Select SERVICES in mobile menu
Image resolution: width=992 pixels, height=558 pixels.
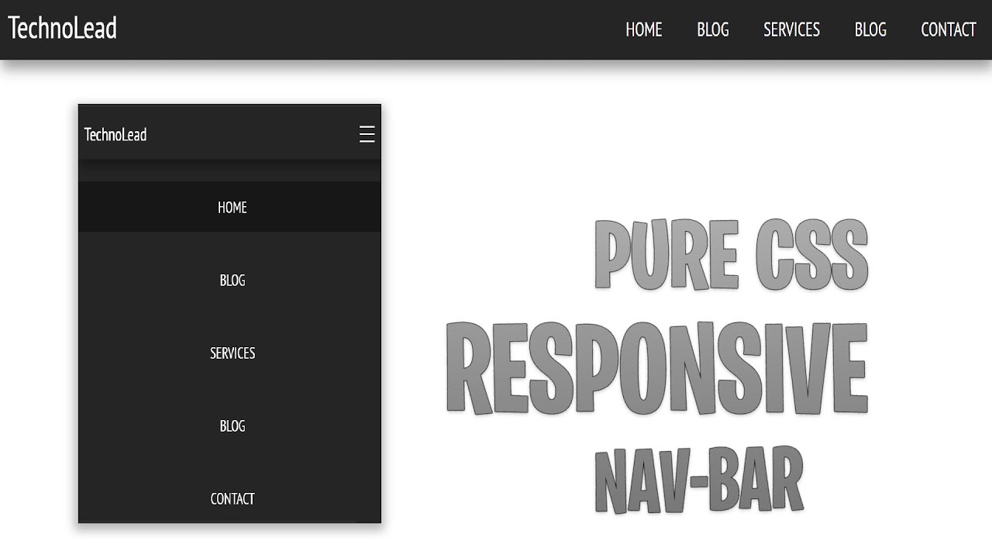[232, 353]
